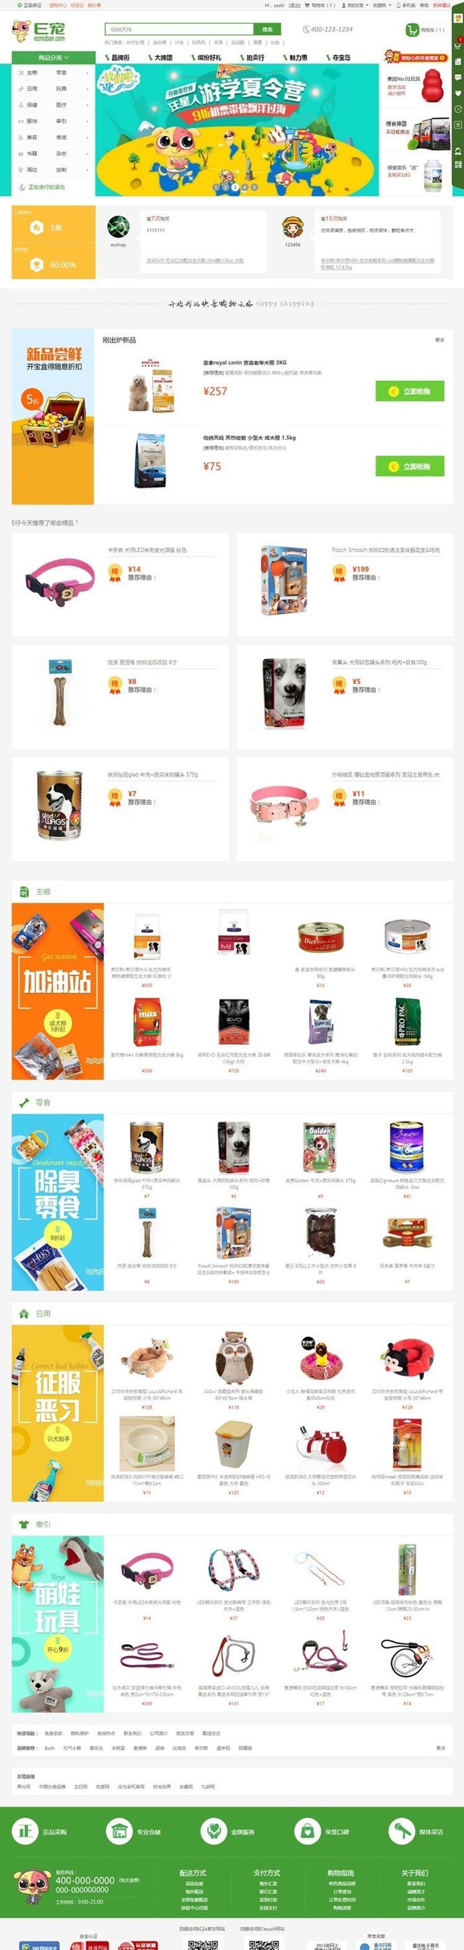The image size is (464, 1950).
Task: Click the 正品采购 footer badge icon
Action: (25, 1831)
